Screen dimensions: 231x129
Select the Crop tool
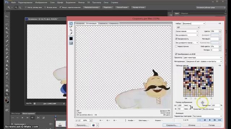pyautogui.click(x=7, y=33)
